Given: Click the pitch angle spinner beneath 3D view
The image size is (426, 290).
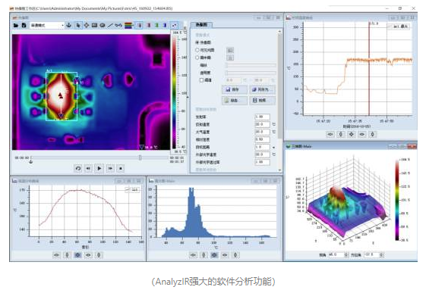Looking at the screenshot, I should tap(338, 254).
